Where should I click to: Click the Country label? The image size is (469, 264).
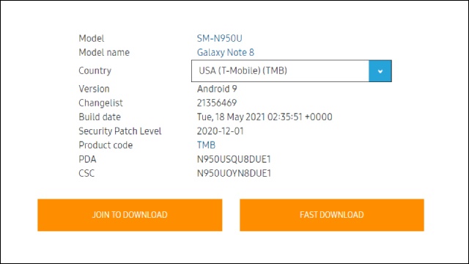(95, 71)
